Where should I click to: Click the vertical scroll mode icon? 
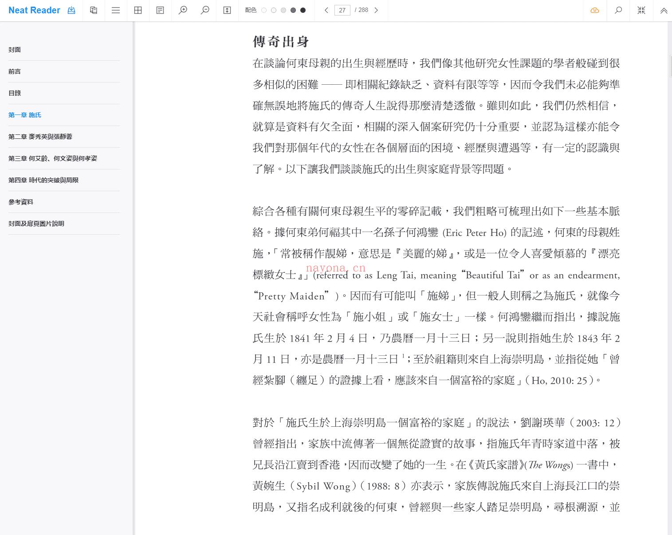[x=227, y=10]
